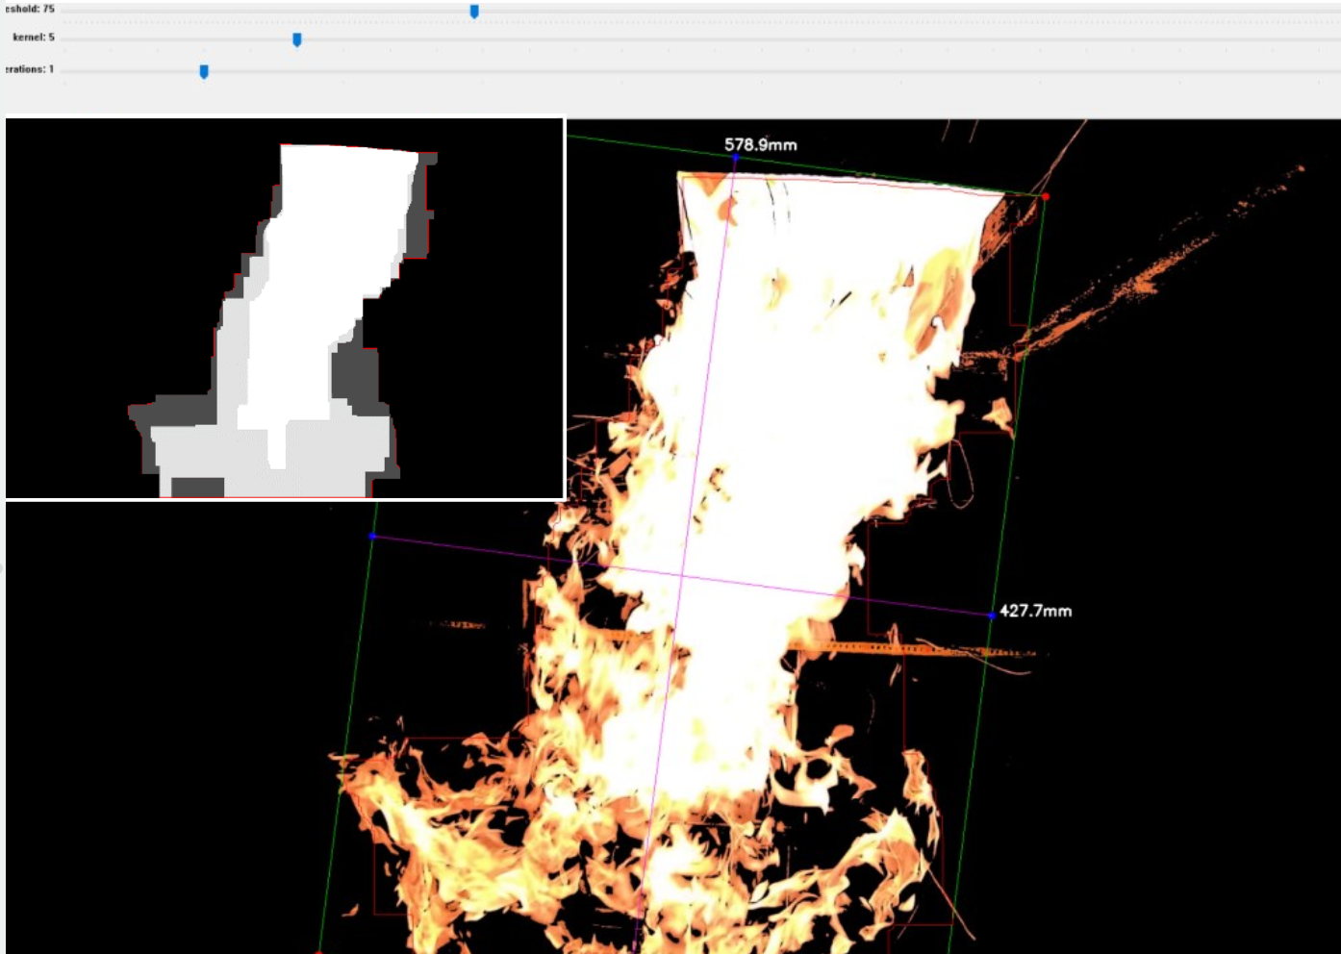This screenshot has width=1341, height=954.
Task: Click the threshold slider handle
Action: [474, 12]
